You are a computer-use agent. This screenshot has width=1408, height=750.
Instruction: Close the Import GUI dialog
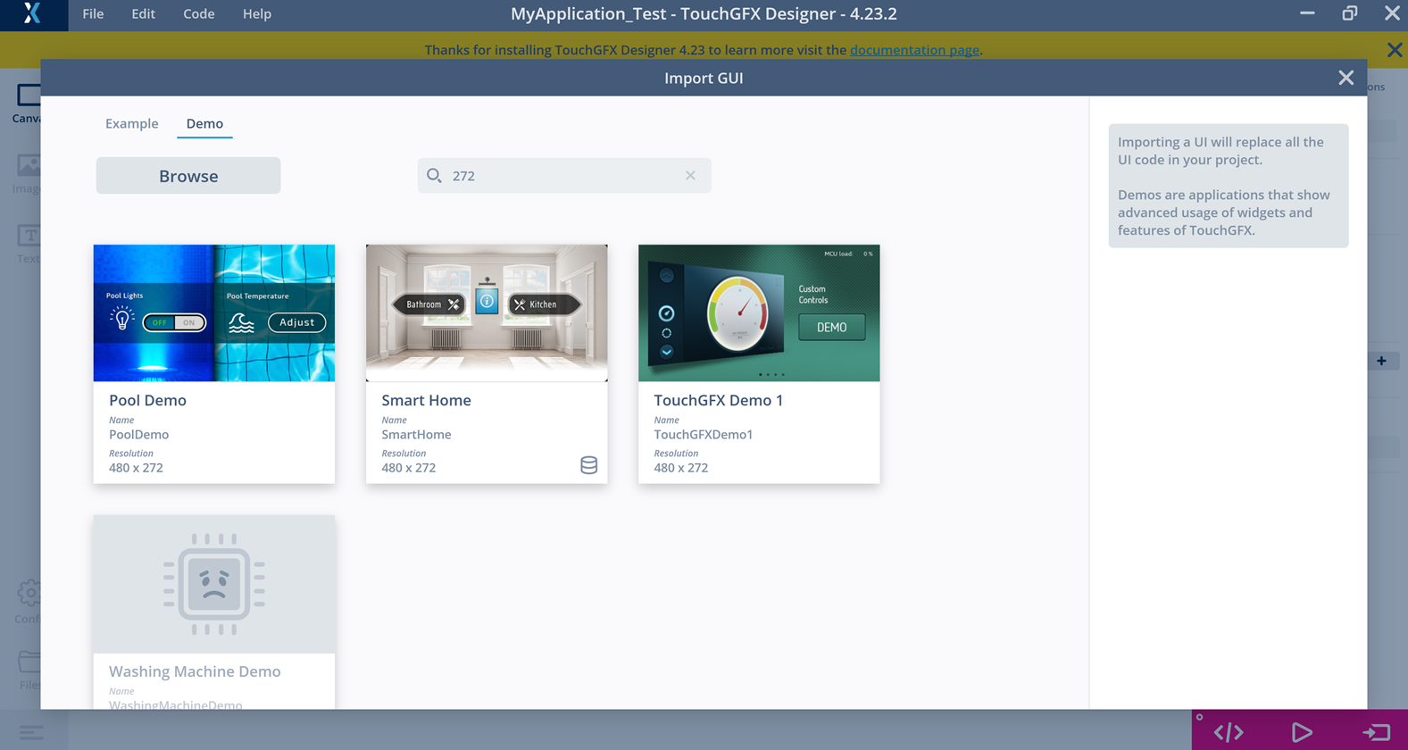click(1346, 78)
